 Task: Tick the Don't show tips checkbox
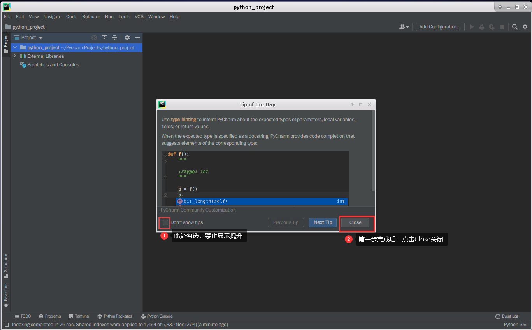[x=165, y=222]
